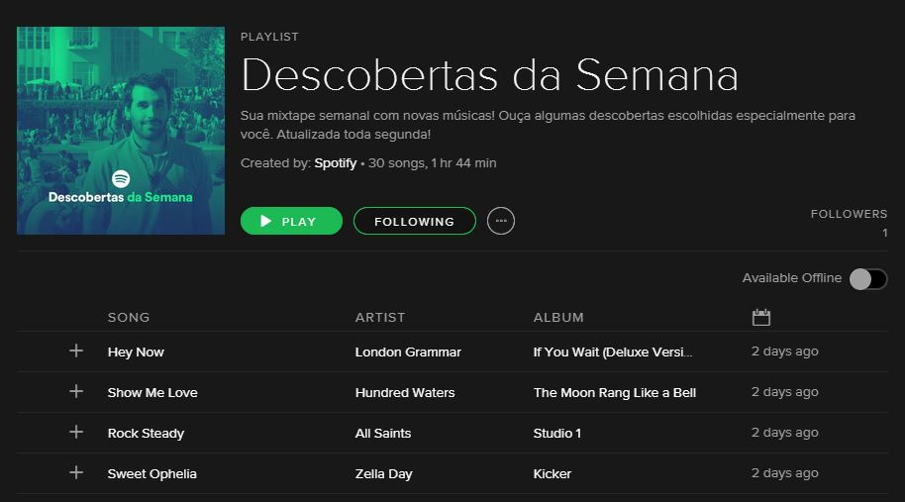This screenshot has width=905, height=502.
Task: Sort by calendar date-added icon
Action: (760, 318)
